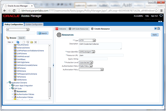Click the browser back arrow

(5, 11)
